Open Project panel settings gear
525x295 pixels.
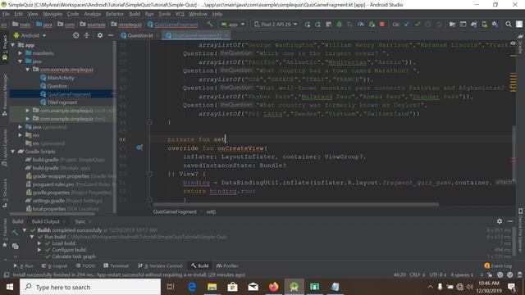100,35
